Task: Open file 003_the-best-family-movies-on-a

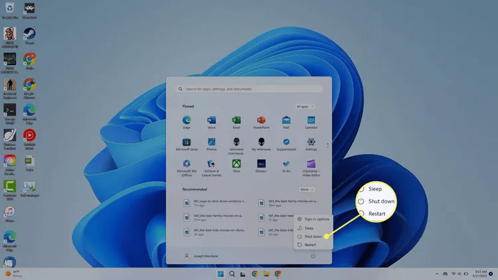Action: [x=288, y=203]
